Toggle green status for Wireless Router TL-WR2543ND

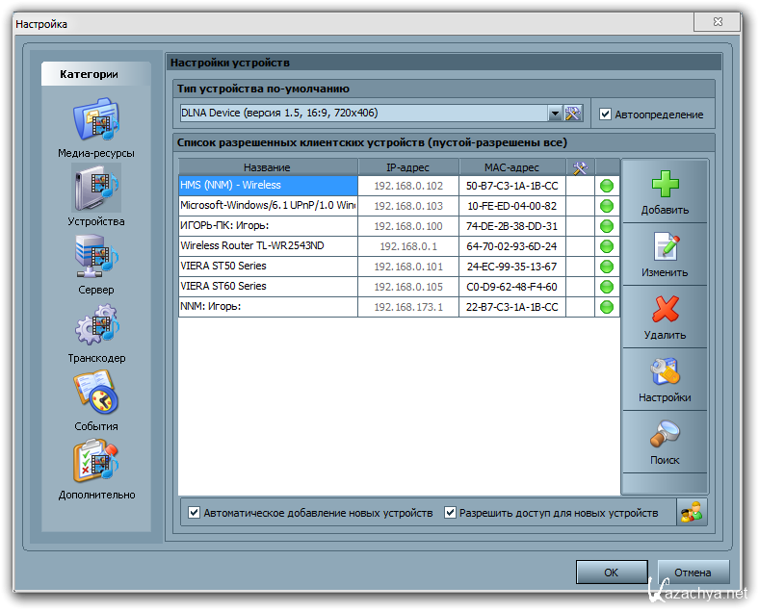pos(607,246)
